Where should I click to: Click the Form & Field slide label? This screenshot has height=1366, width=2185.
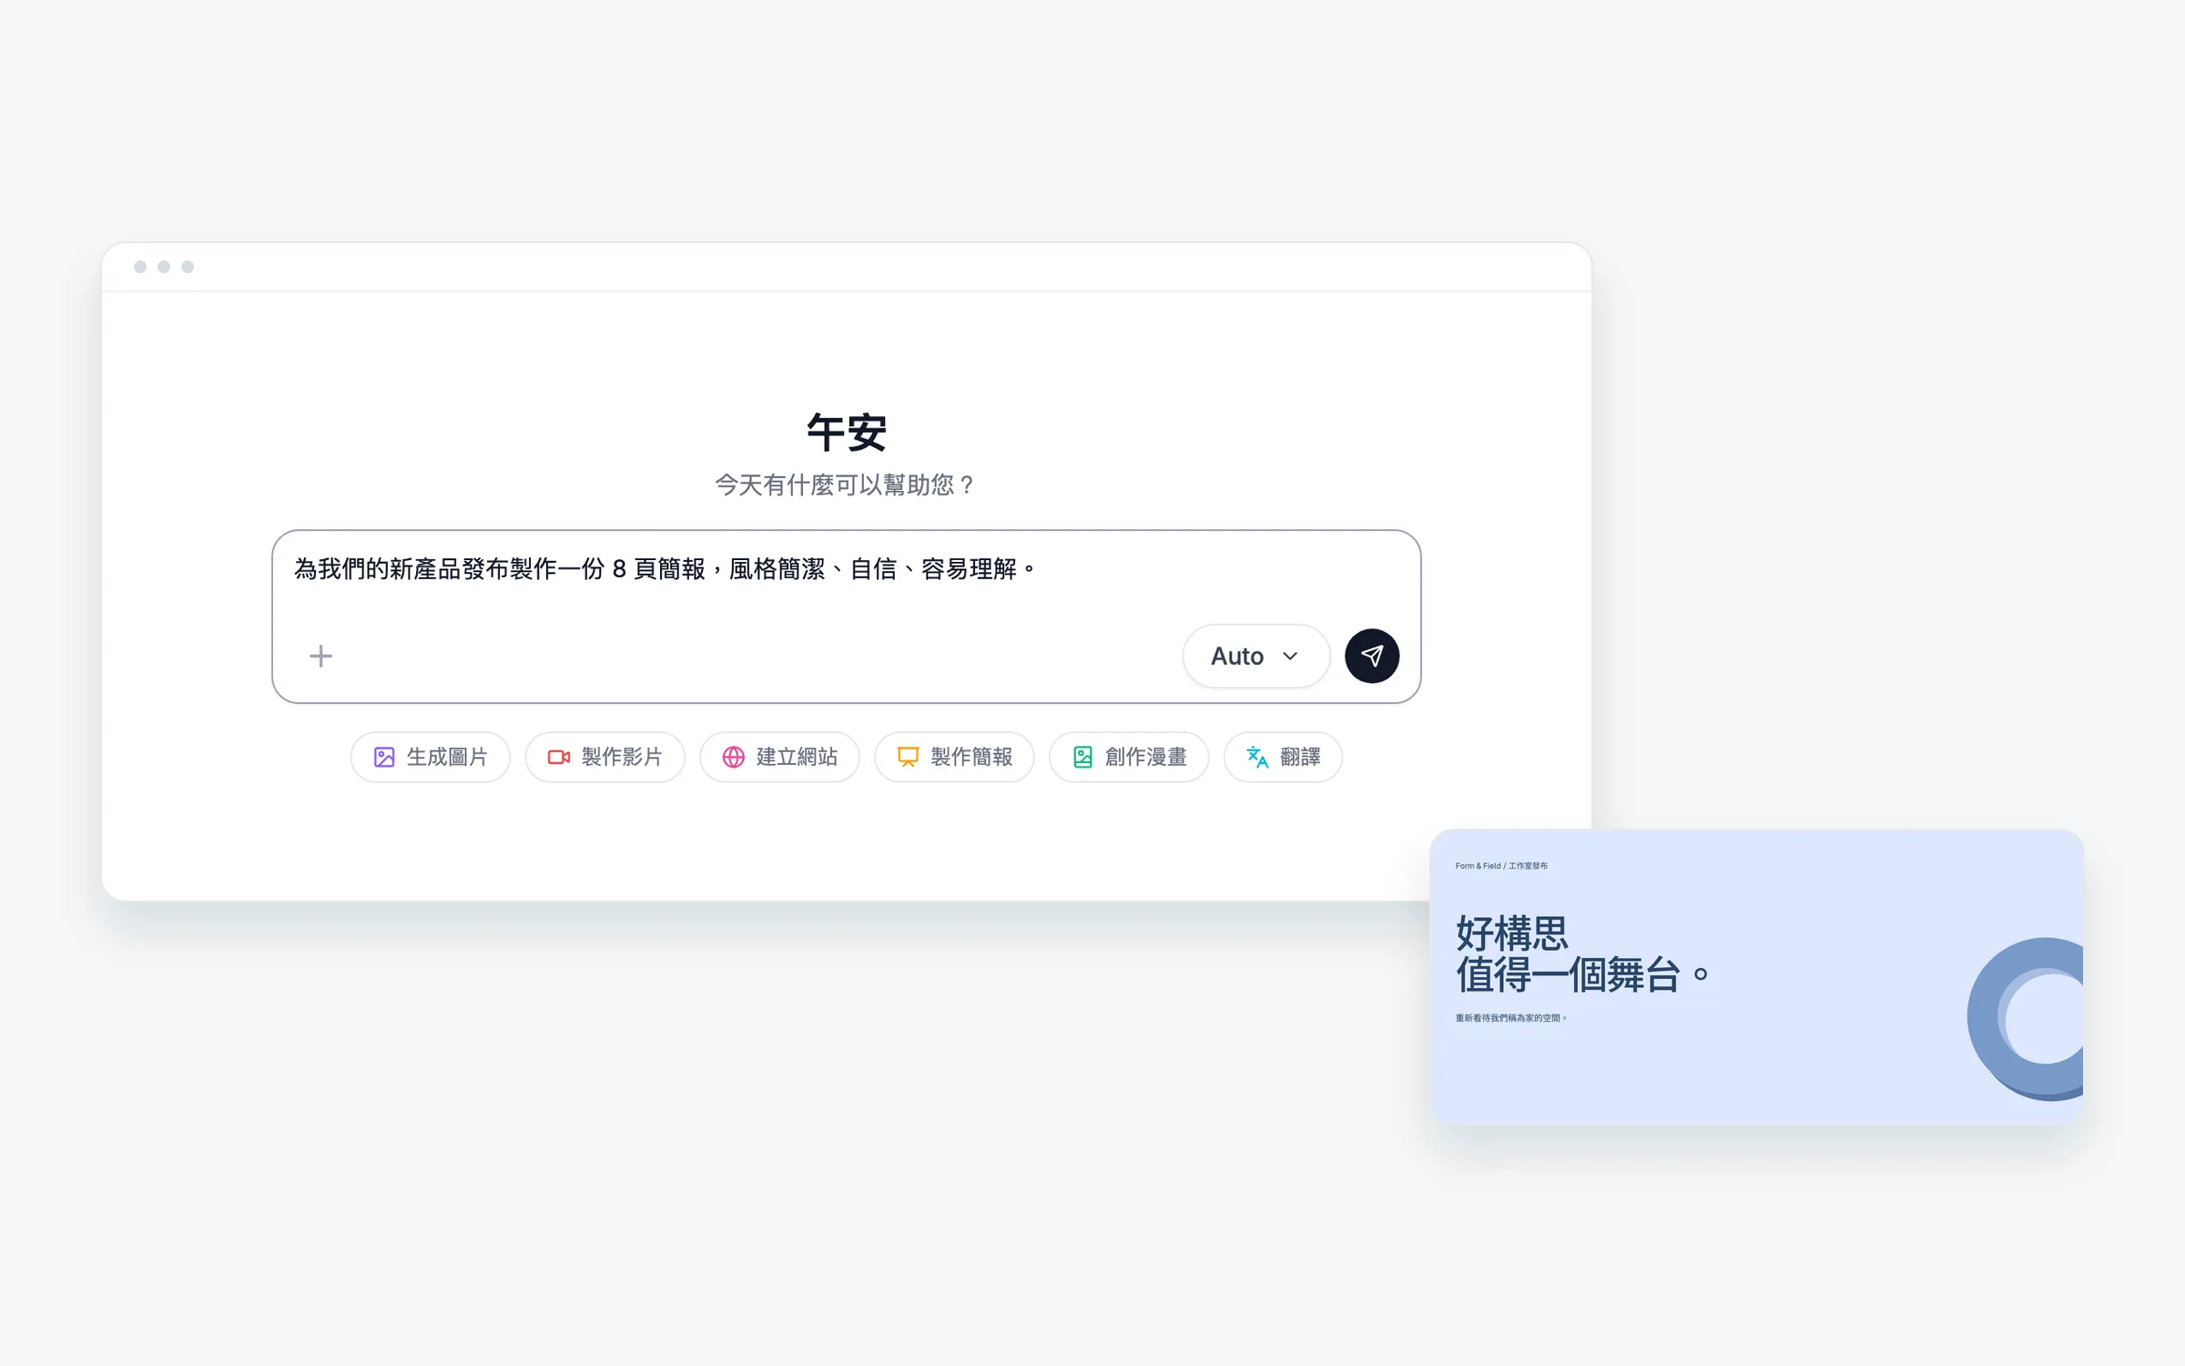pos(1501,866)
